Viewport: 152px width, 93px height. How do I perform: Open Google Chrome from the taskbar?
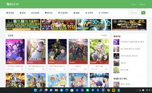click(x=108, y=90)
